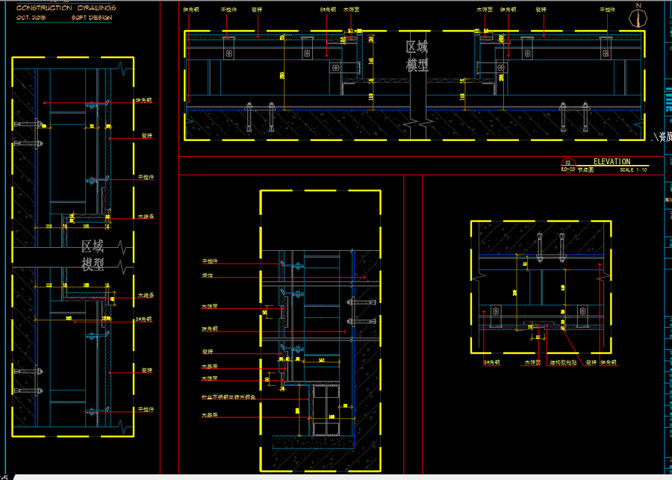Select the ELEVATION title text

(x=612, y=161)
